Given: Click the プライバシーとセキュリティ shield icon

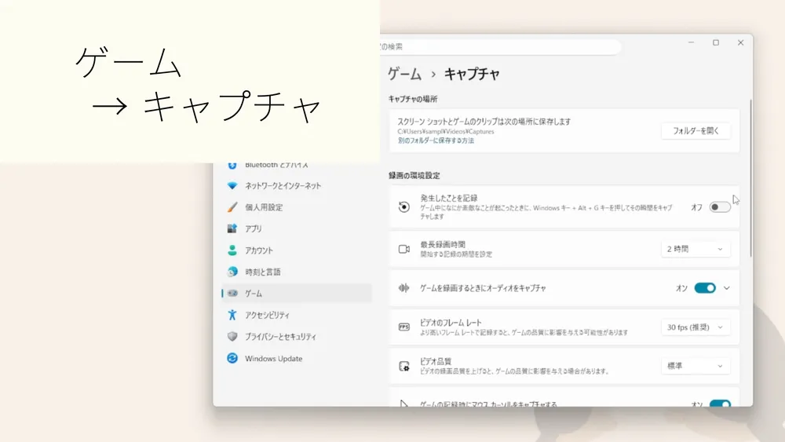Looking at the screenshot, I should (x=232, y=336).
